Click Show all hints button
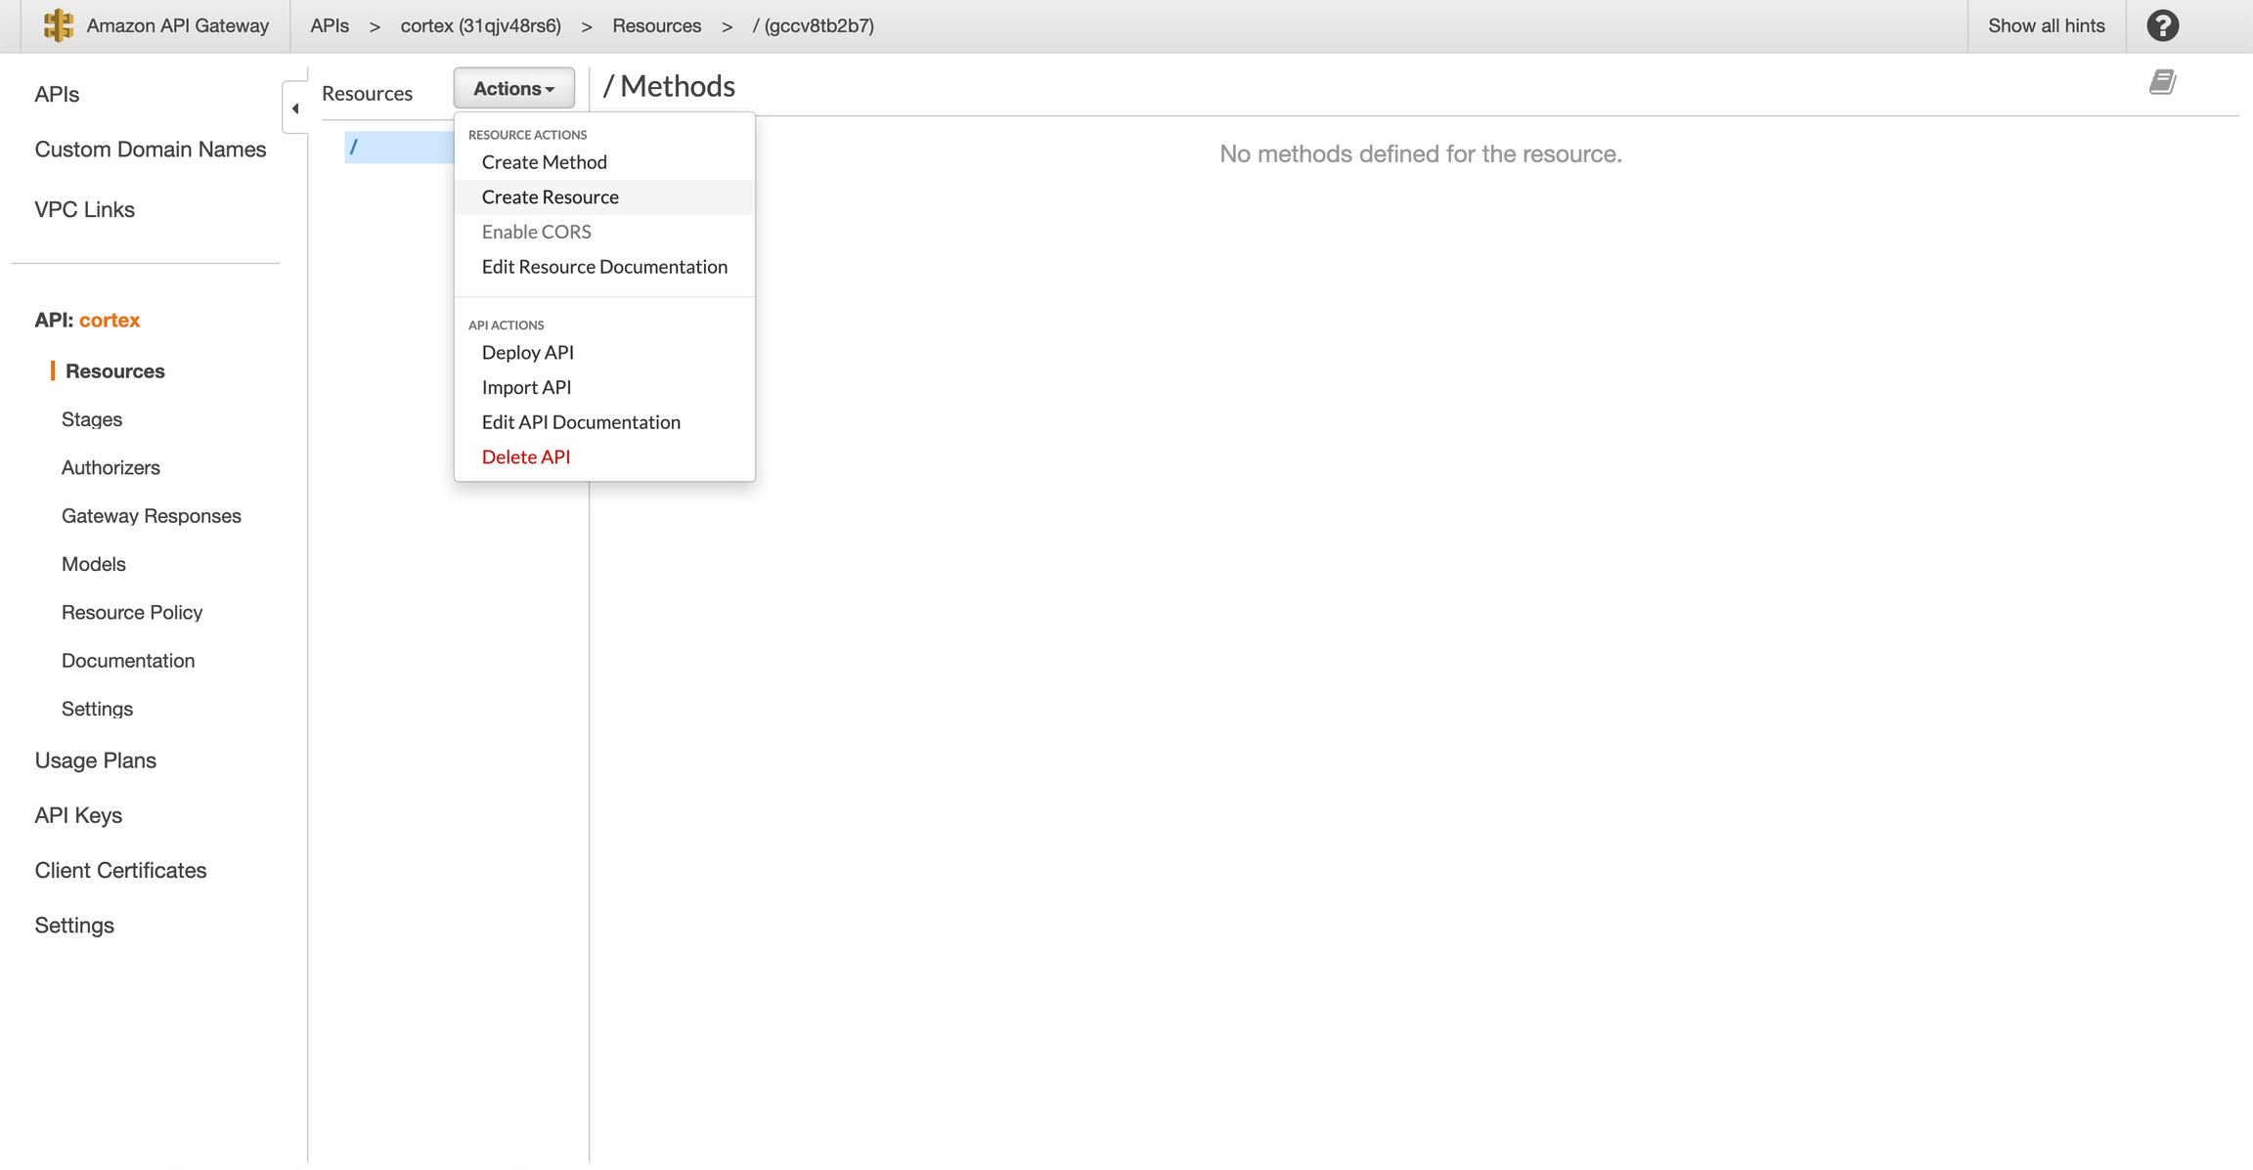Screen dimensions: 2253x1170 click(2046, 25)
